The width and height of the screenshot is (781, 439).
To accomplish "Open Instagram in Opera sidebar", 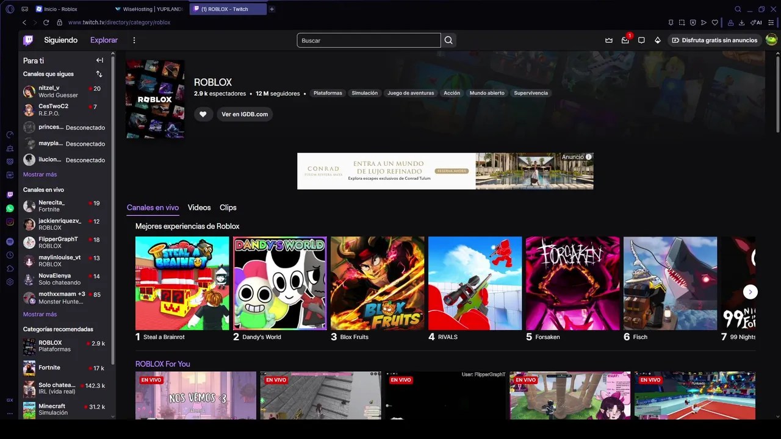I will (10, 222).
